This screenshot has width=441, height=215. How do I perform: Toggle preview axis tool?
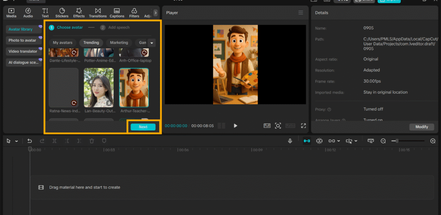click(349, 141)
